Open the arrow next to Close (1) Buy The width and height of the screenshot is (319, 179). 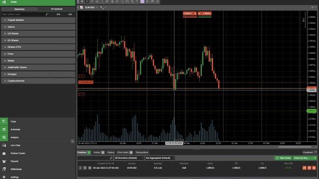coord(315,158)
